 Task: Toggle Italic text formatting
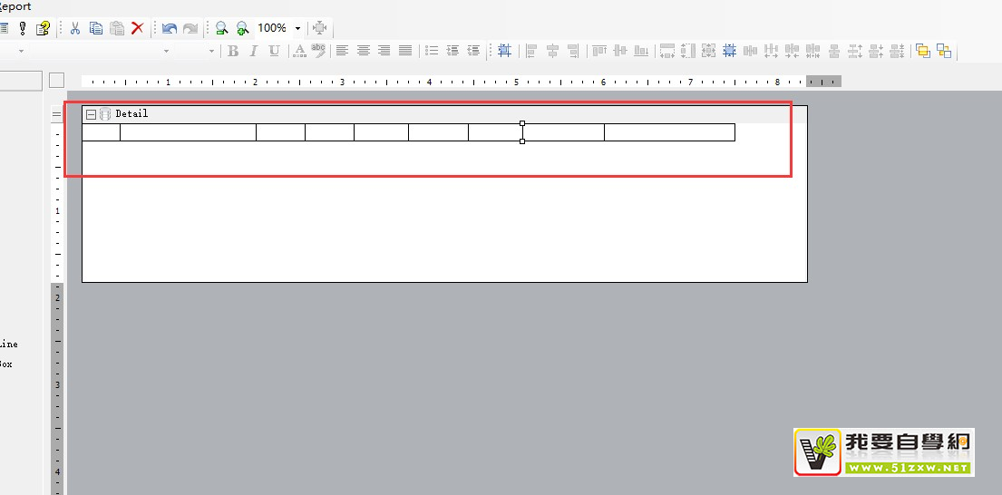(x=254, y=51)
